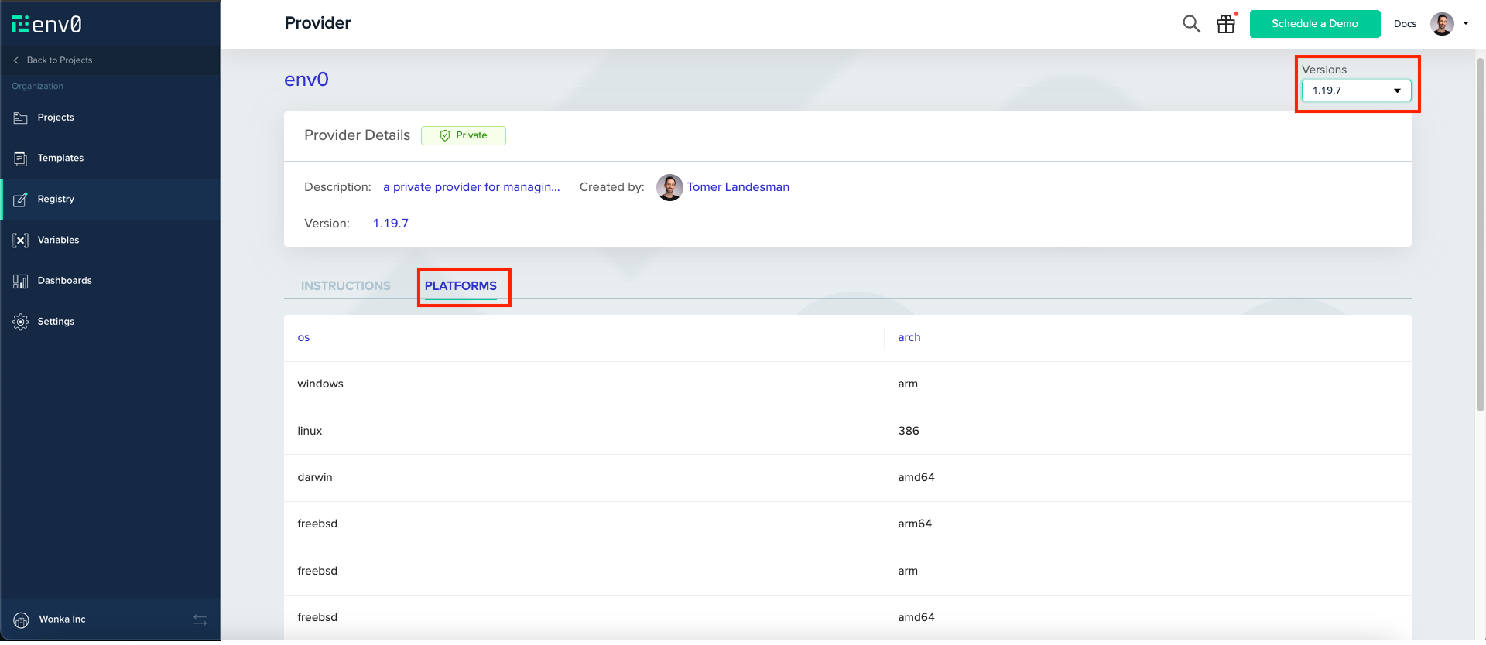Screen dimensions: 1486x645
Task: Click the Variables bracket icon
Action: [x=21, y=241]
